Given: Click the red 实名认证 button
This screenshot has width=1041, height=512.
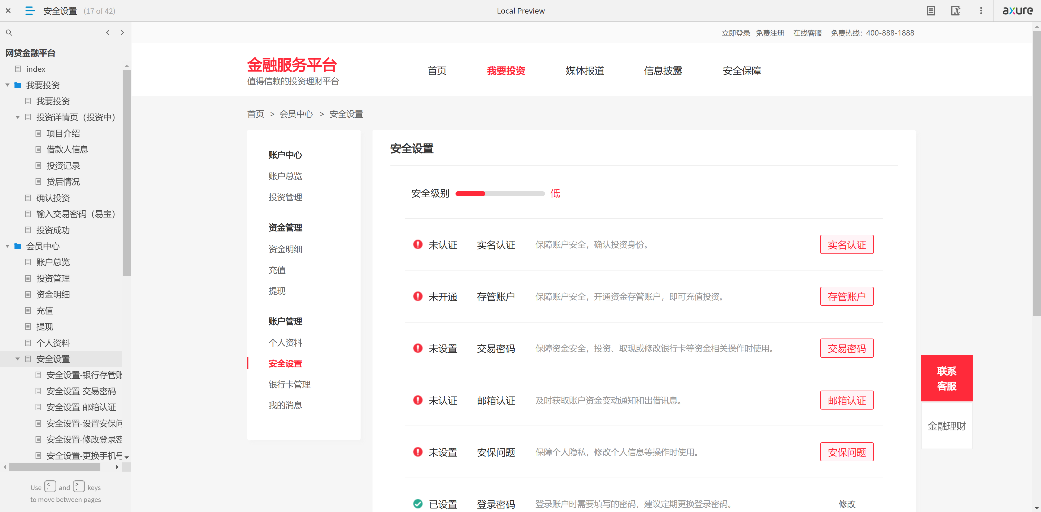Looking at the screenshot, I should (x=847, y=244).
